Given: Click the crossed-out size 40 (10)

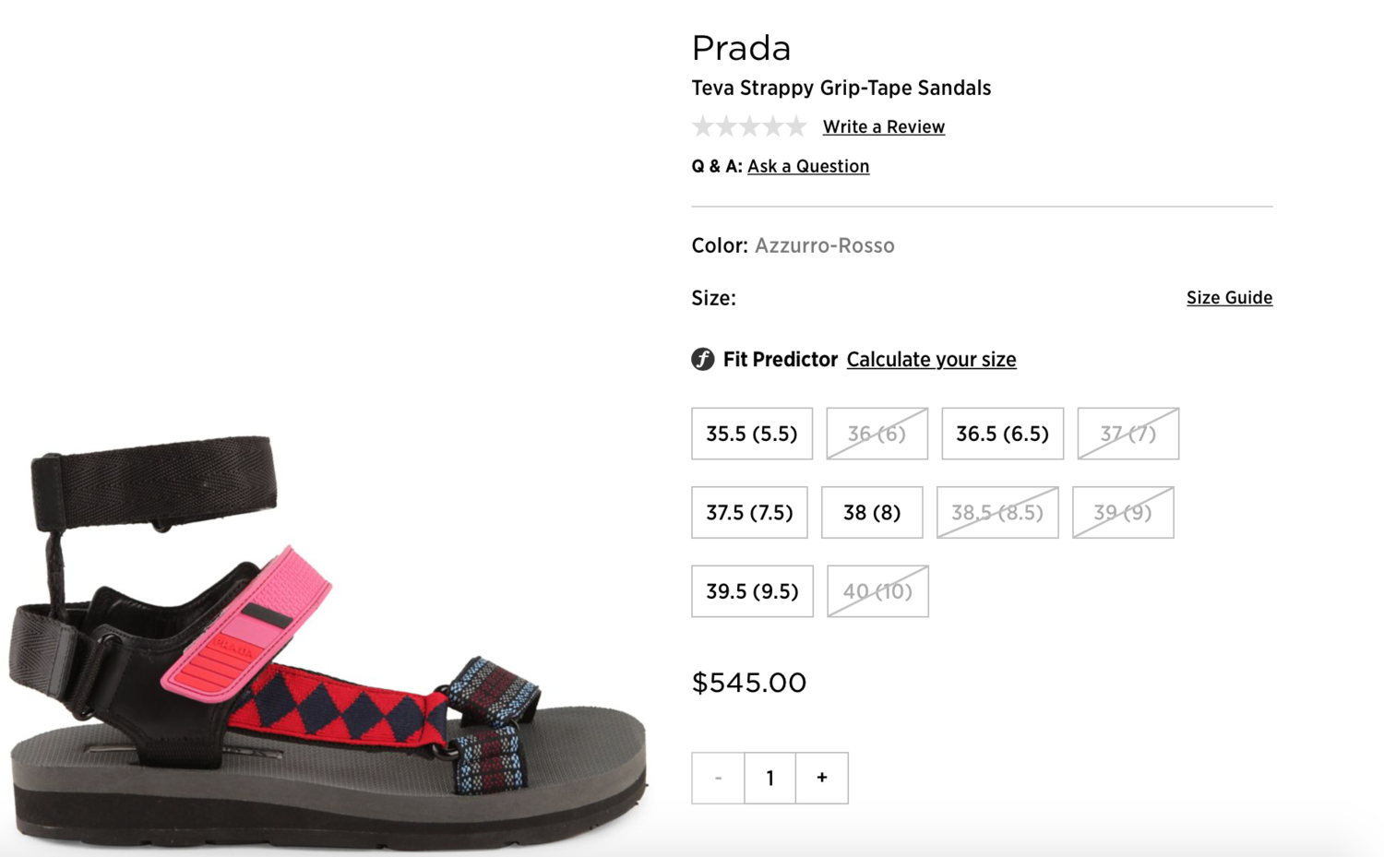Looking at the screenshot, I should [x=877, y=591].
